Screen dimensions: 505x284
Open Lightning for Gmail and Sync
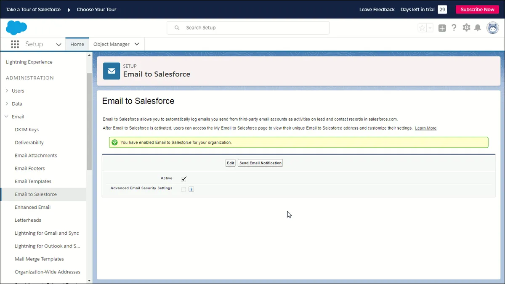tap(47, 234)
